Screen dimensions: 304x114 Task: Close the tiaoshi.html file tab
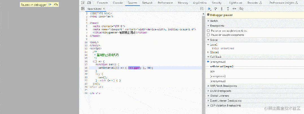coord(104,9)
